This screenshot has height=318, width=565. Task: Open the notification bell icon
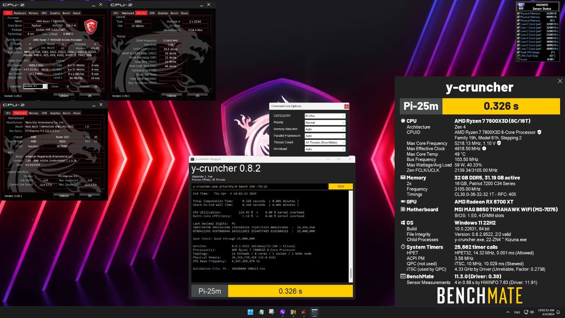pyautogui.click(x=558, y=312)
